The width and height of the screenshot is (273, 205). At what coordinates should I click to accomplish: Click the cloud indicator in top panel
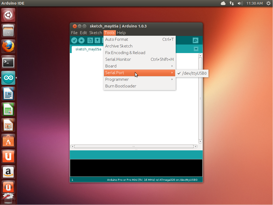pyautogui.click(x=223, y=3)
